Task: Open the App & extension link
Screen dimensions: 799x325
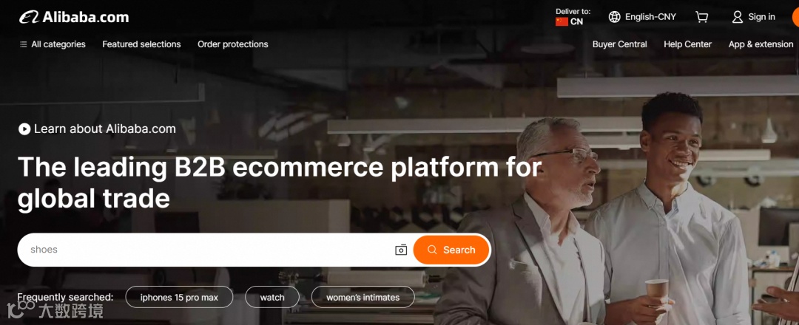Action: tap(761, 44)
